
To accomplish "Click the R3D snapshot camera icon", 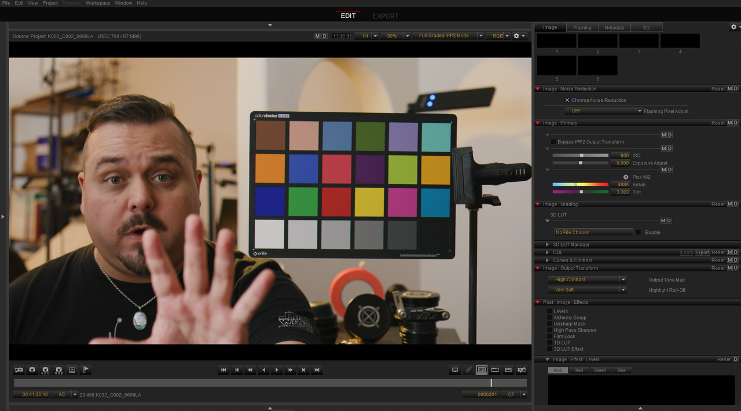I will click(58, 369).
